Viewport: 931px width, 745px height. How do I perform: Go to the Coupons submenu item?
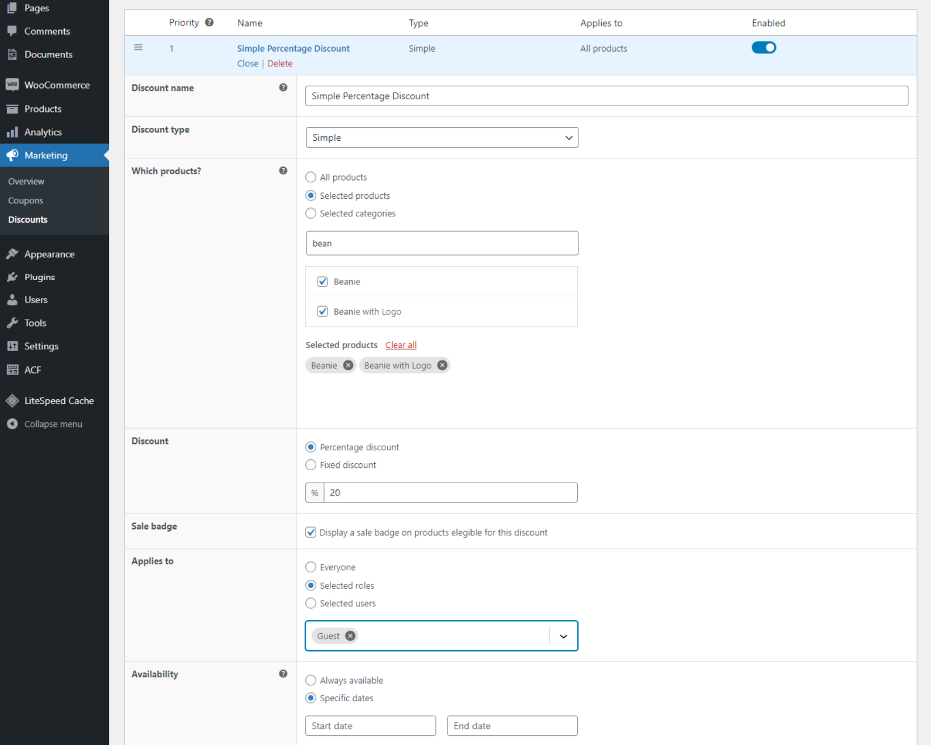coord(26,200)
